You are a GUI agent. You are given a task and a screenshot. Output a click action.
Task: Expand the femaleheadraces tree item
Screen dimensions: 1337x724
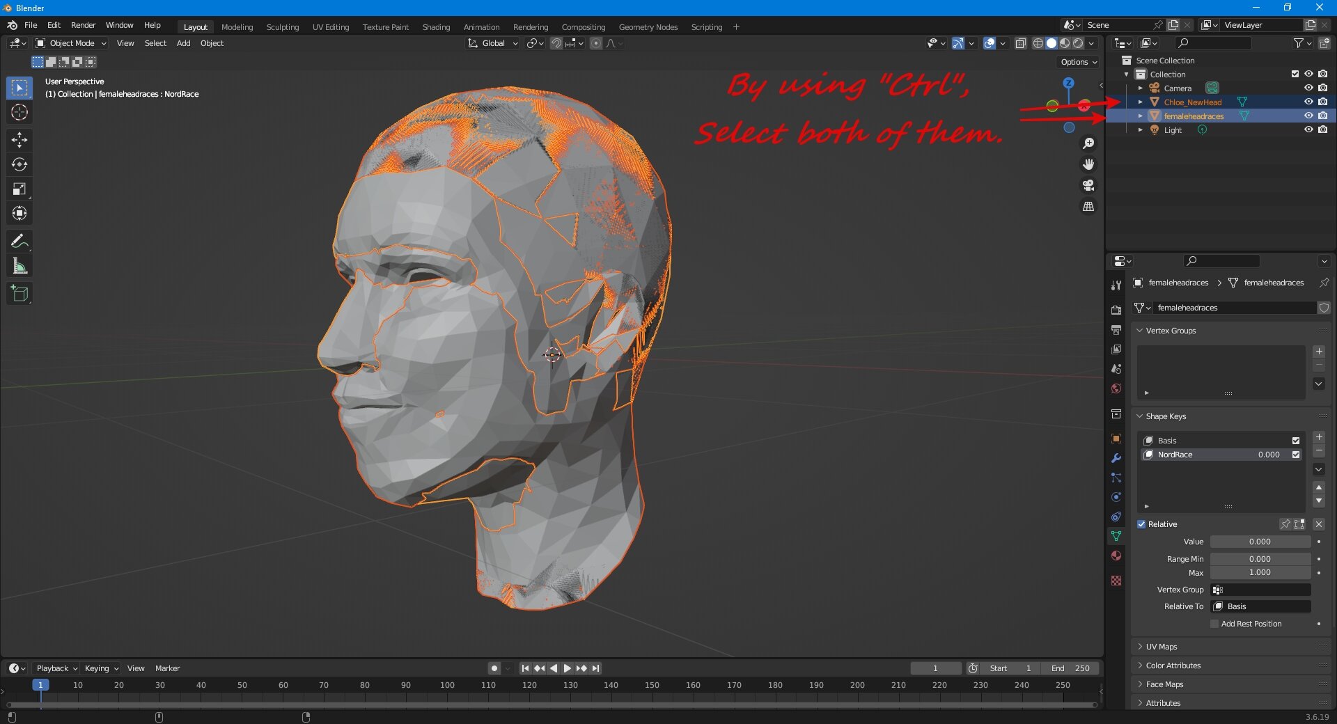coord(1141,116)
